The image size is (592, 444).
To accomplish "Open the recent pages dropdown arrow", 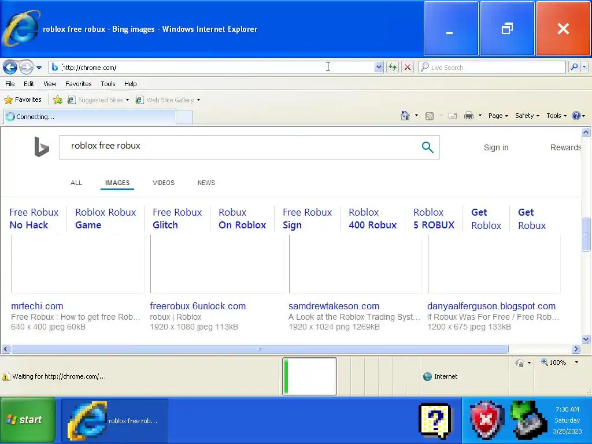I will (x=39, y=68).
